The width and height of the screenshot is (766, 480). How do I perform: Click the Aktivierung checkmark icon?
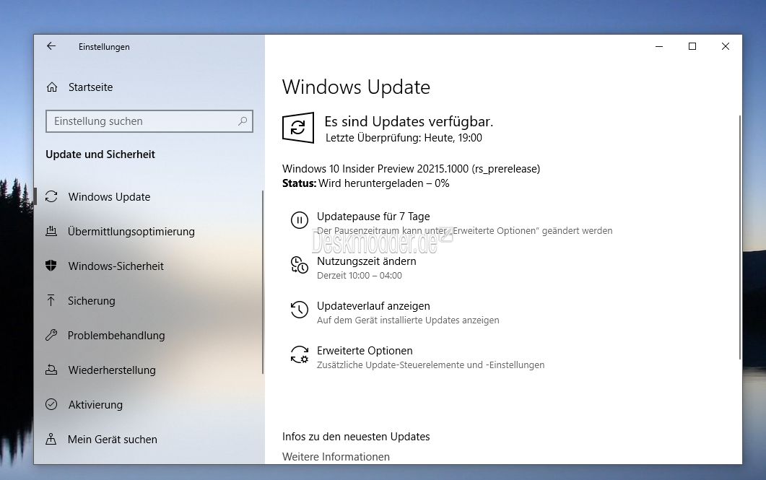click(51, 404)
